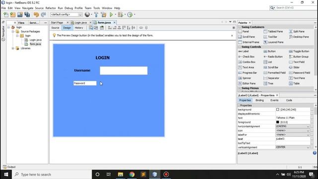Pick the Split Pane component in Palette
This screenshot has height=179, width=318.
click(297, 31)
